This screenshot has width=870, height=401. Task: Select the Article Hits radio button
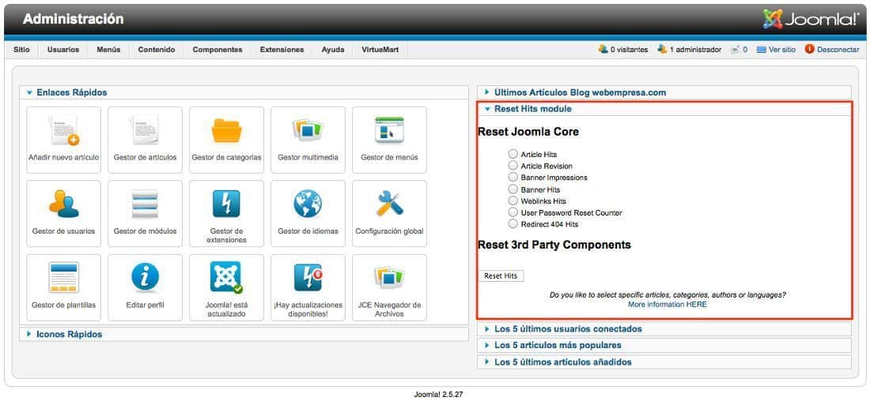click(513, 154)
